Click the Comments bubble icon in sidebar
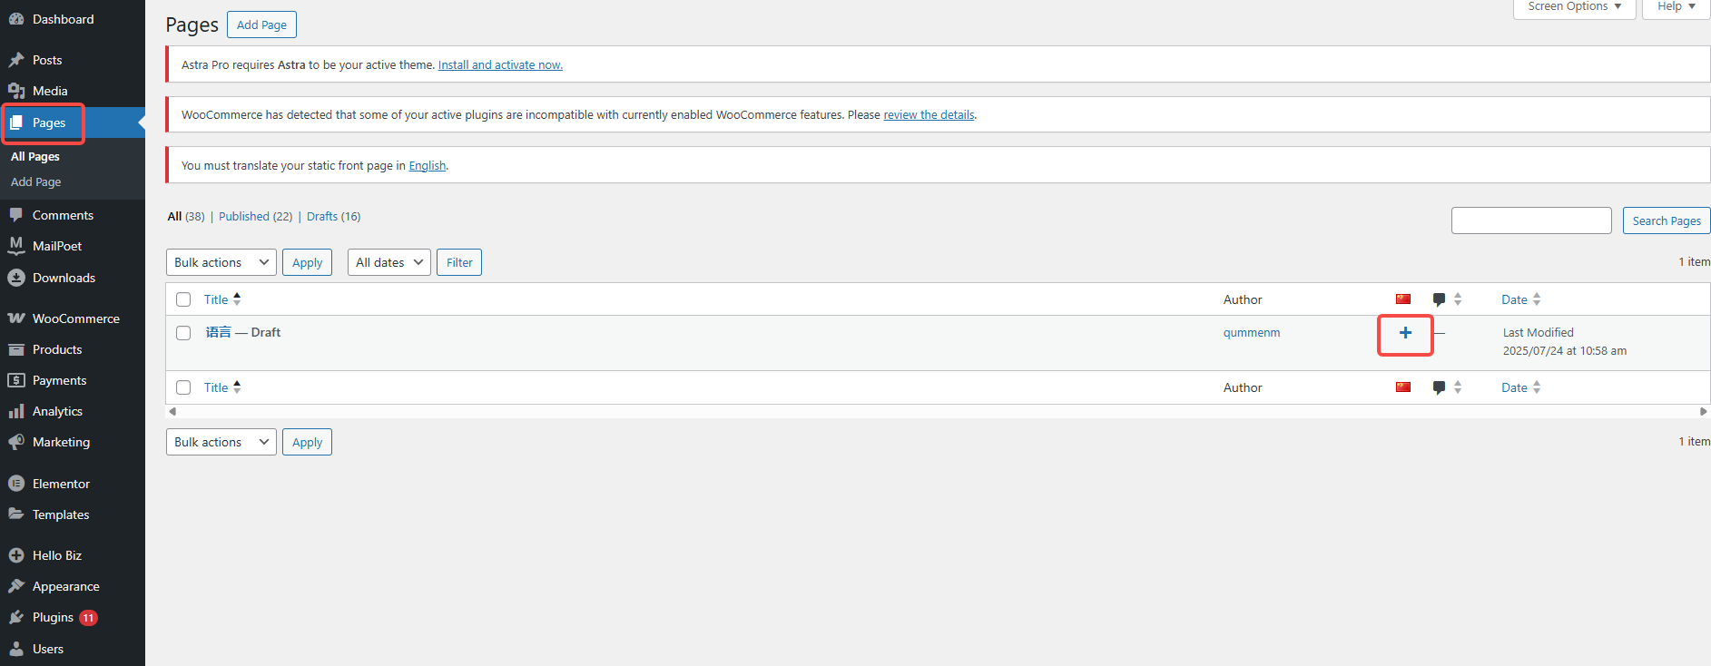Image resolution: width=1711 pixels, height=666 pixels. 16,215
